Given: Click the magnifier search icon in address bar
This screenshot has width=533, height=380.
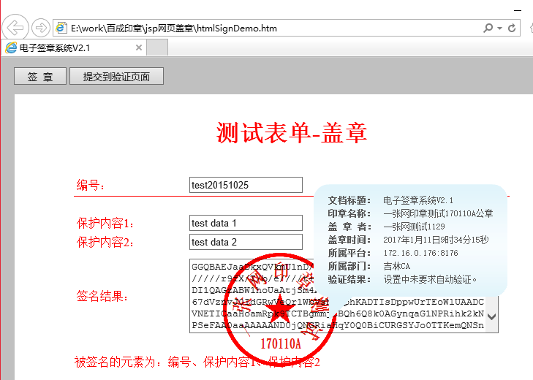Looking at the screenshot, I should click(x=488, y=28).
